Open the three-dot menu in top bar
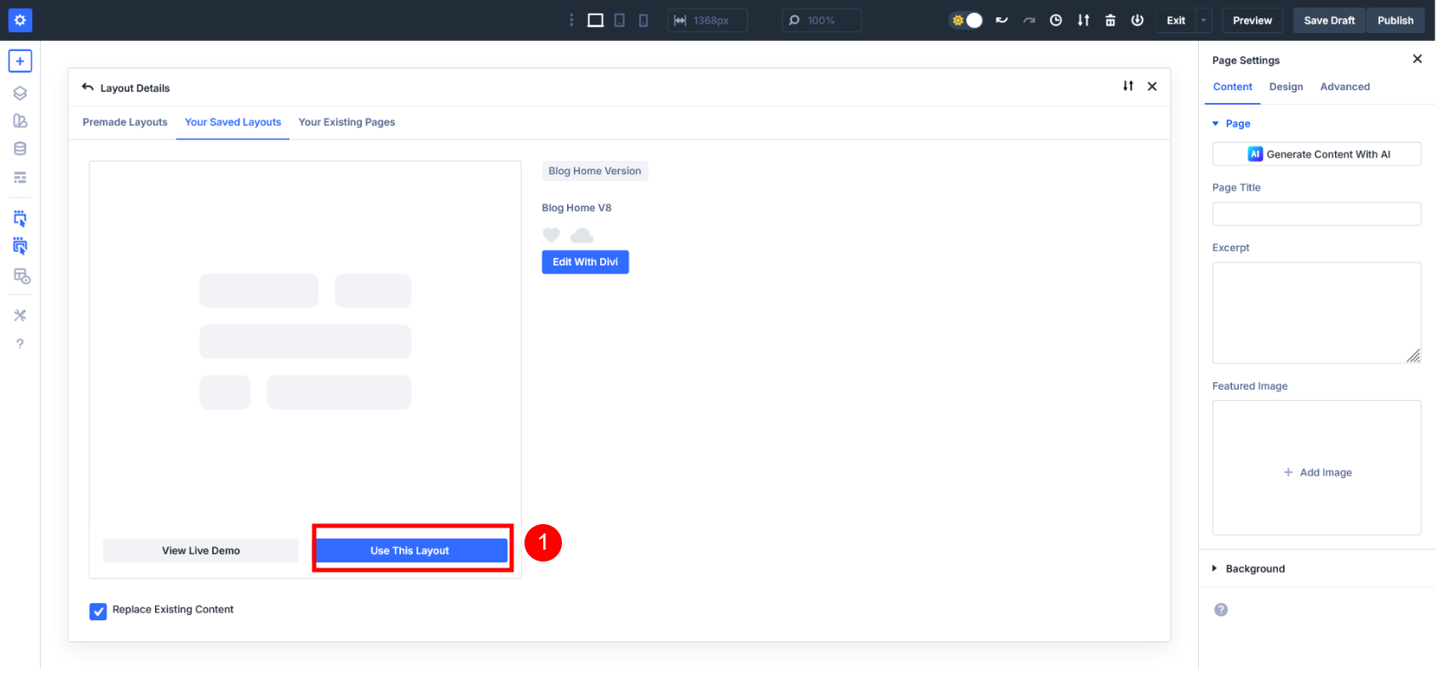The image size is (1444, 673). point(571,20)
